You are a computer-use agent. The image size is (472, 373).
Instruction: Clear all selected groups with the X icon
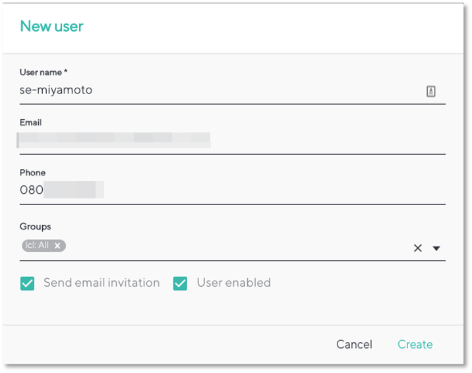pos(417,248)
